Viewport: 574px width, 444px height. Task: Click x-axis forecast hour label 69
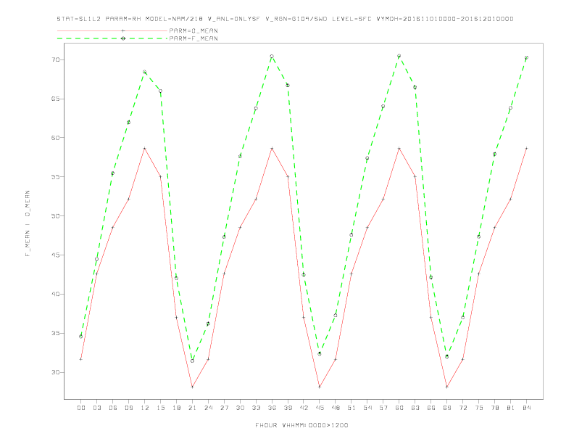click(x=447, y=408)
